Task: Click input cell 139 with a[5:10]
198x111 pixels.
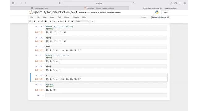Action: tap(106, 27)
